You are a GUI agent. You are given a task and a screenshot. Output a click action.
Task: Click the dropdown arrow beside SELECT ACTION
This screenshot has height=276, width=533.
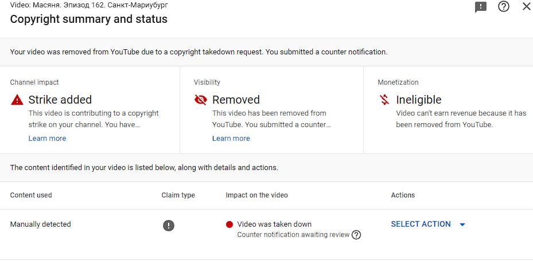click(x=462, y=224)
